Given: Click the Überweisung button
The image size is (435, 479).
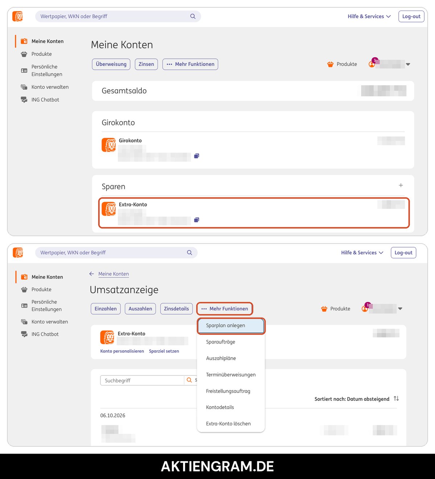Looking at the screenshot, I should pyautogui.click(x=111, y=64).
